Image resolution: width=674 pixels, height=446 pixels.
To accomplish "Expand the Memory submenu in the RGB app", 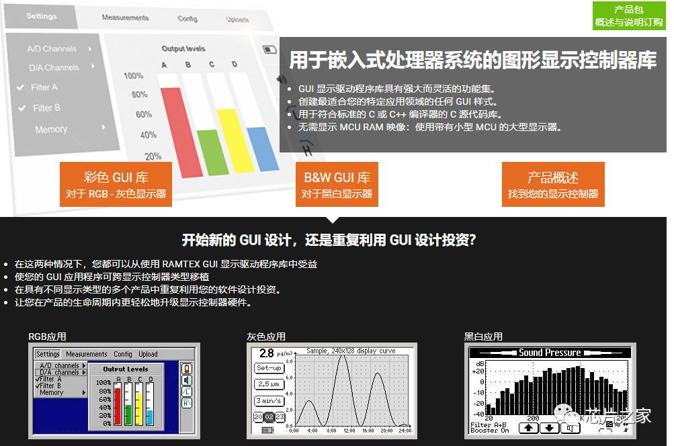I will (x=52, y=392).
